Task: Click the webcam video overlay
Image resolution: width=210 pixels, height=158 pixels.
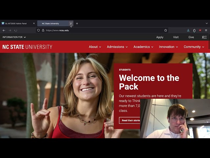Action: click(175, 118)
